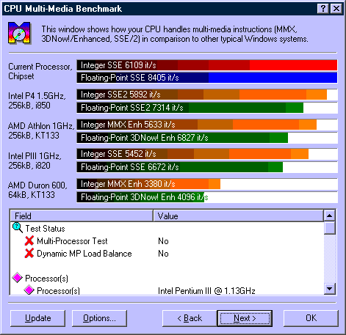
Task: Click the pink diamond next to Intel Pentium III
Action: coord(29,290)
